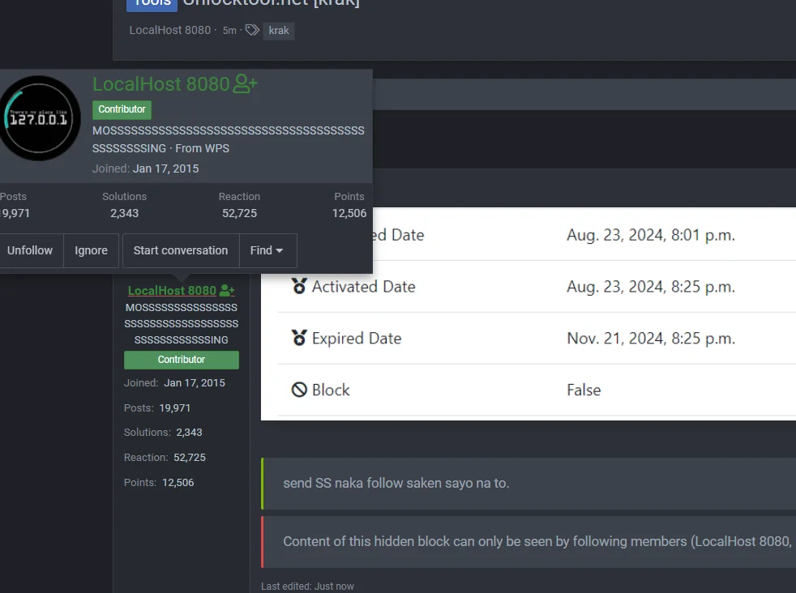Select the Block label
796x593 pixels.
331,390
